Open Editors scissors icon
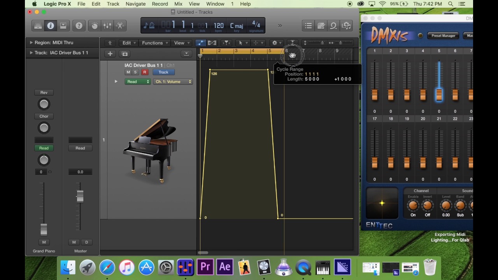498x280 pixels. pos(120,26)
